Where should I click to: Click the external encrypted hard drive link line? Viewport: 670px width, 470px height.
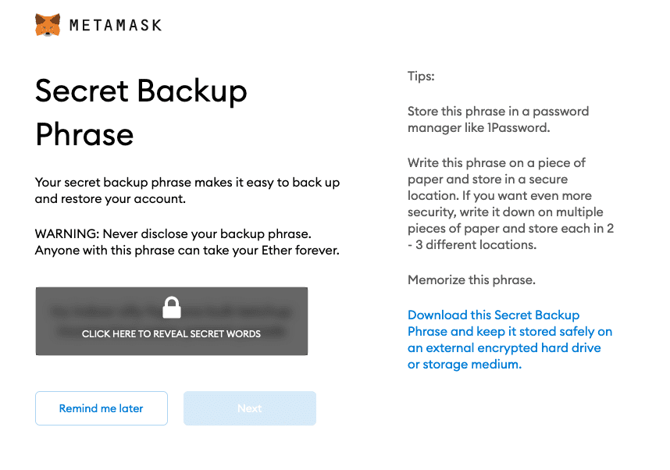tap(504, 348)
